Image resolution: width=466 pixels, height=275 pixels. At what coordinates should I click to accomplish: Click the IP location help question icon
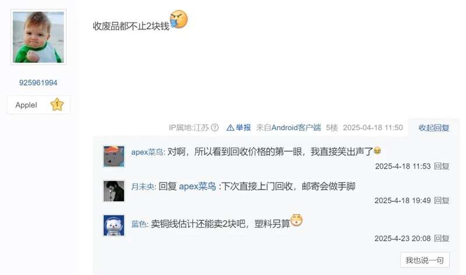214,127
